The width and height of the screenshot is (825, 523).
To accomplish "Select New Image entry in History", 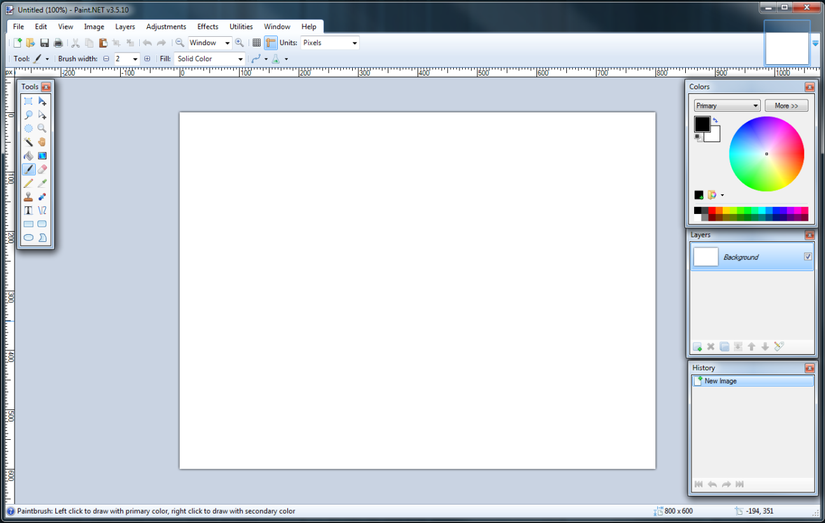I will coord(753,381).
